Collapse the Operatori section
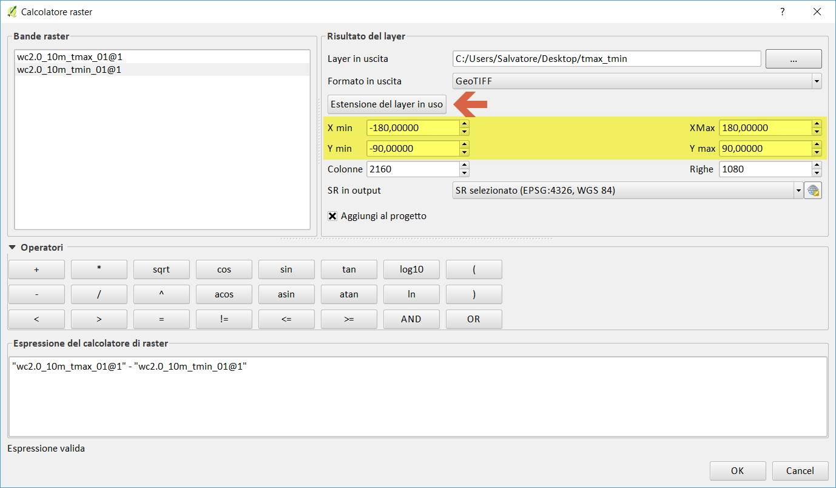The image size is (836, 488). tap(13, 248)
